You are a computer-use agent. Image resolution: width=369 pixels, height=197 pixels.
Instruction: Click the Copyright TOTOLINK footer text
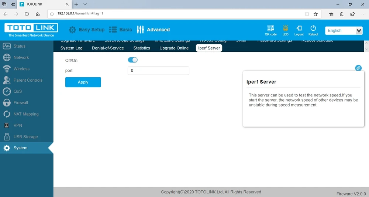(x=211, y=192)
